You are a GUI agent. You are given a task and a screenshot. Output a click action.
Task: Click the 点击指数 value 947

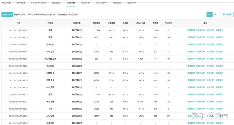(111, 116)
